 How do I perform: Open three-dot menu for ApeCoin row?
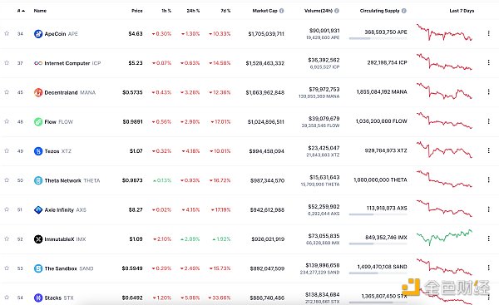point(488,33)
